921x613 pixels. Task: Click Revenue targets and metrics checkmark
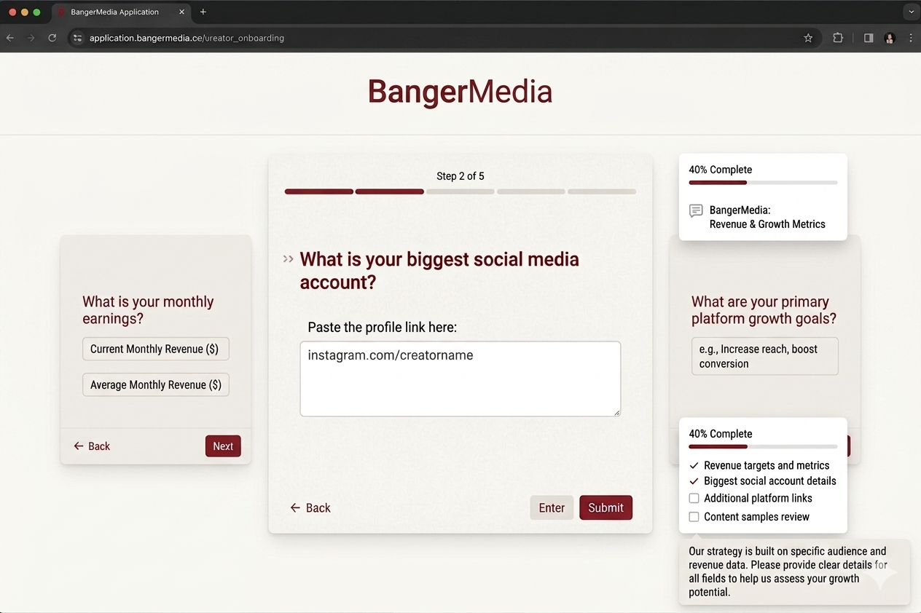click(694, 465)
